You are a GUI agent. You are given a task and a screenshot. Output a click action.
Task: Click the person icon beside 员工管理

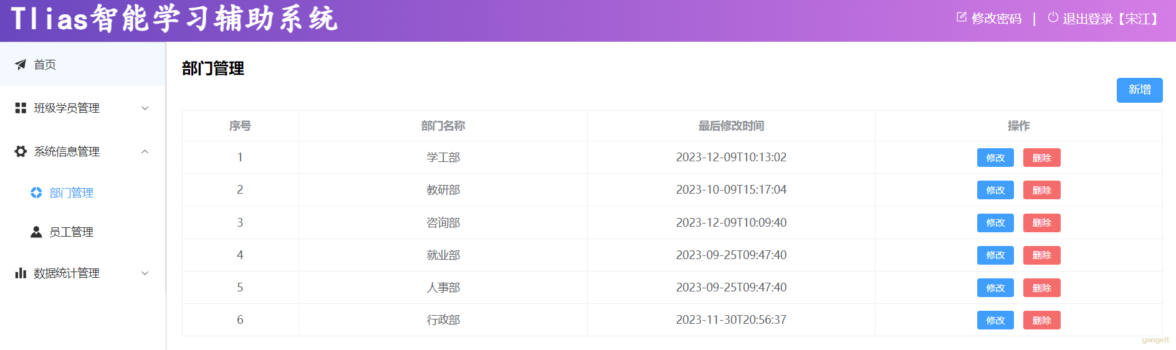click(x=36, y=232)
